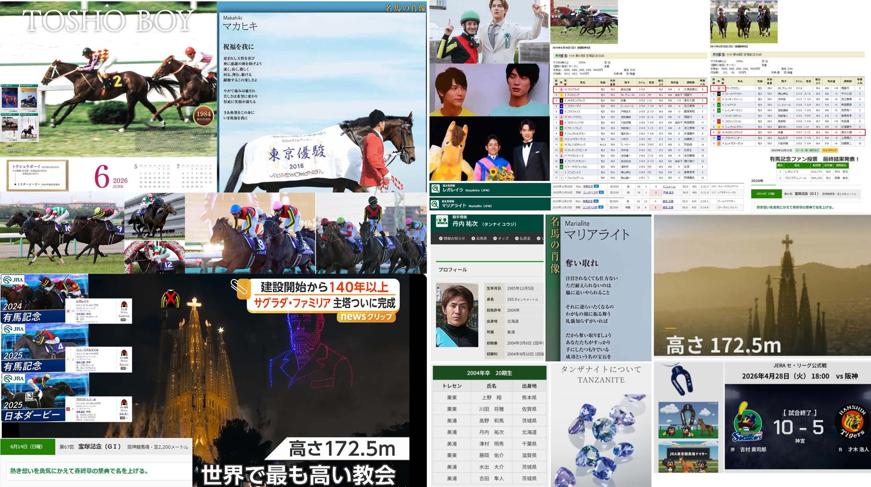Select the 払戻金 menu item
The height and width of the screenshot is (487, 871).
523,239
